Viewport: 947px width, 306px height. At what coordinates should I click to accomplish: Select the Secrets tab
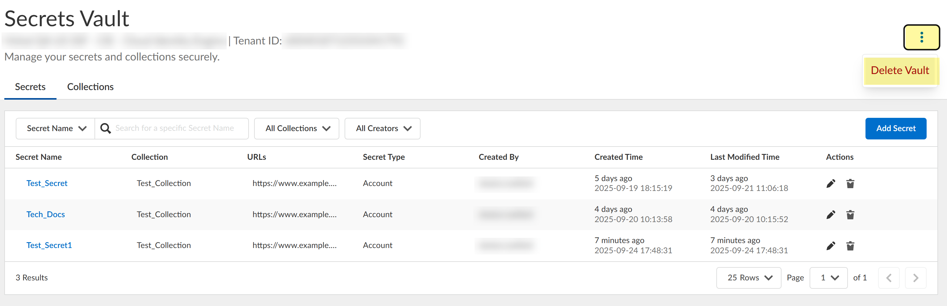(30, 87)
